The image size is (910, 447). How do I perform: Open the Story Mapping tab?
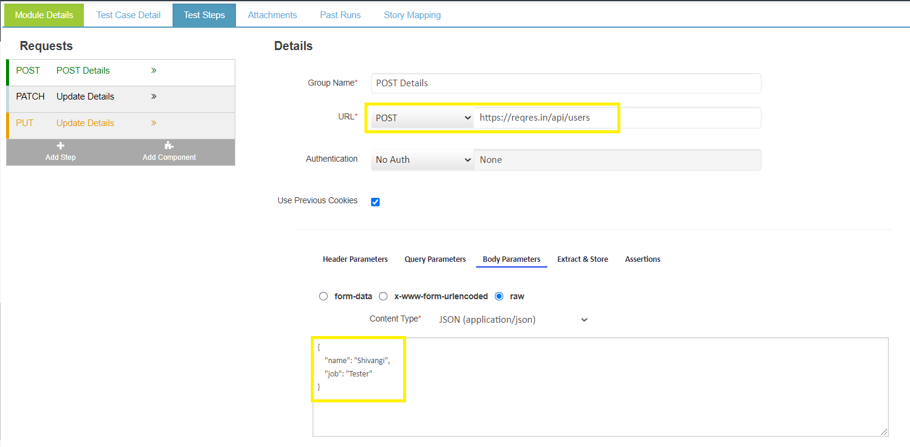tap(412, 15)
